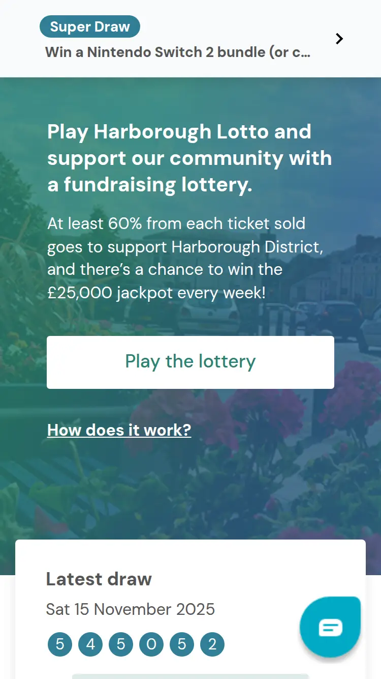Select the fifth ball showing 5

click(181, 644)
